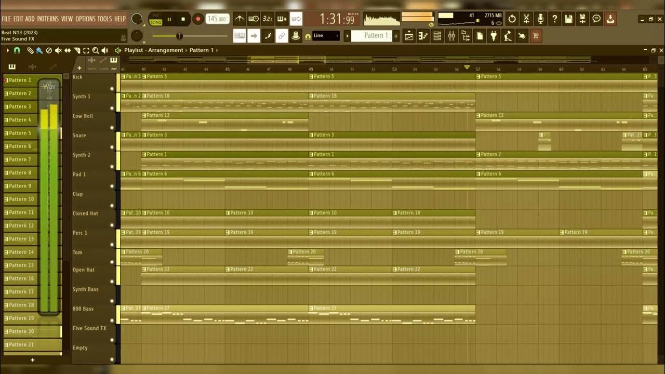
Task: Open Playlist - Arrangement breadcrumb dropdown
Action: tap(154, 50)
